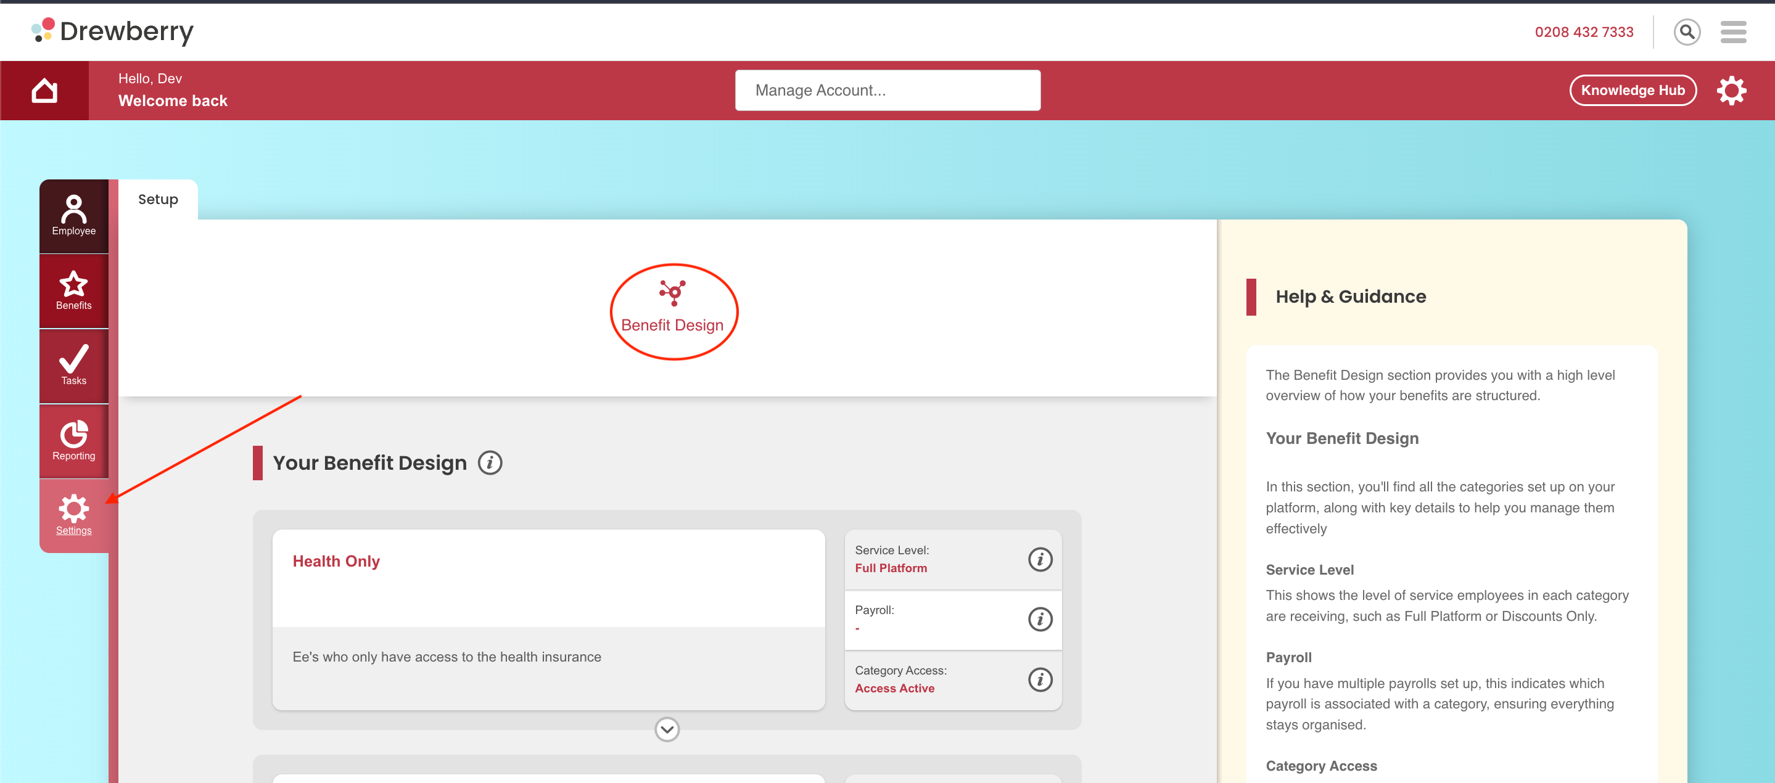Click the 0208 432 7333 phone link
Screen dimensions: 1775x783
pyautogui.click(x=1583, y=31)
